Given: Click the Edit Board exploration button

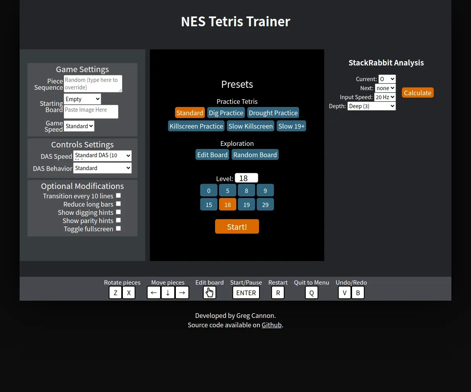Looking at the screenshot, I should 212,155.
